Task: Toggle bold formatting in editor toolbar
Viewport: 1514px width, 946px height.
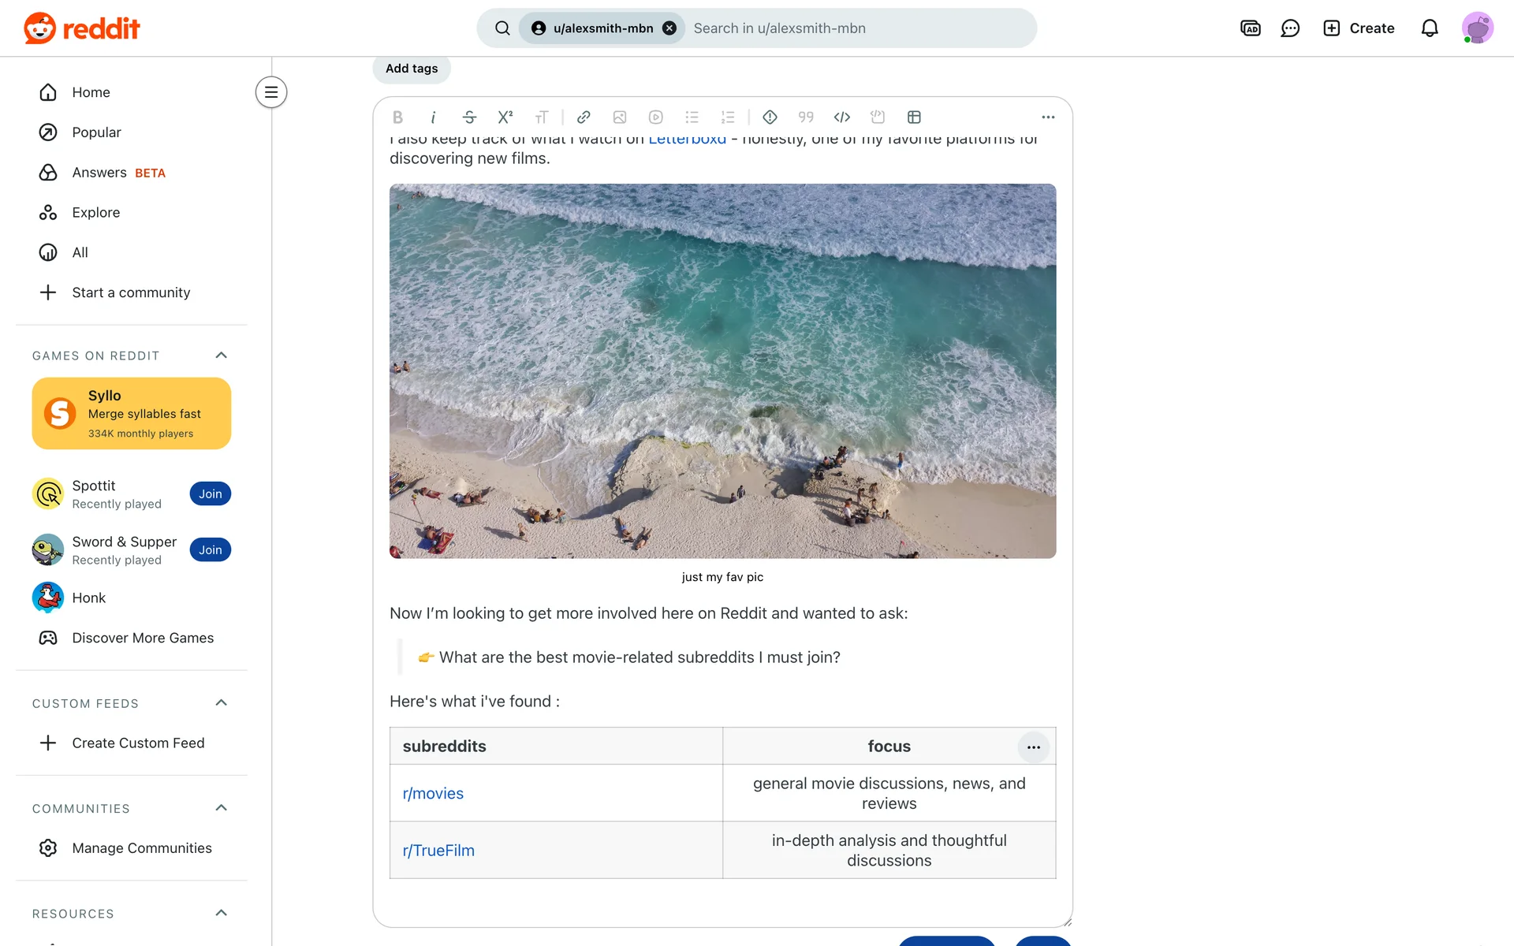Action: pos(397,117)
